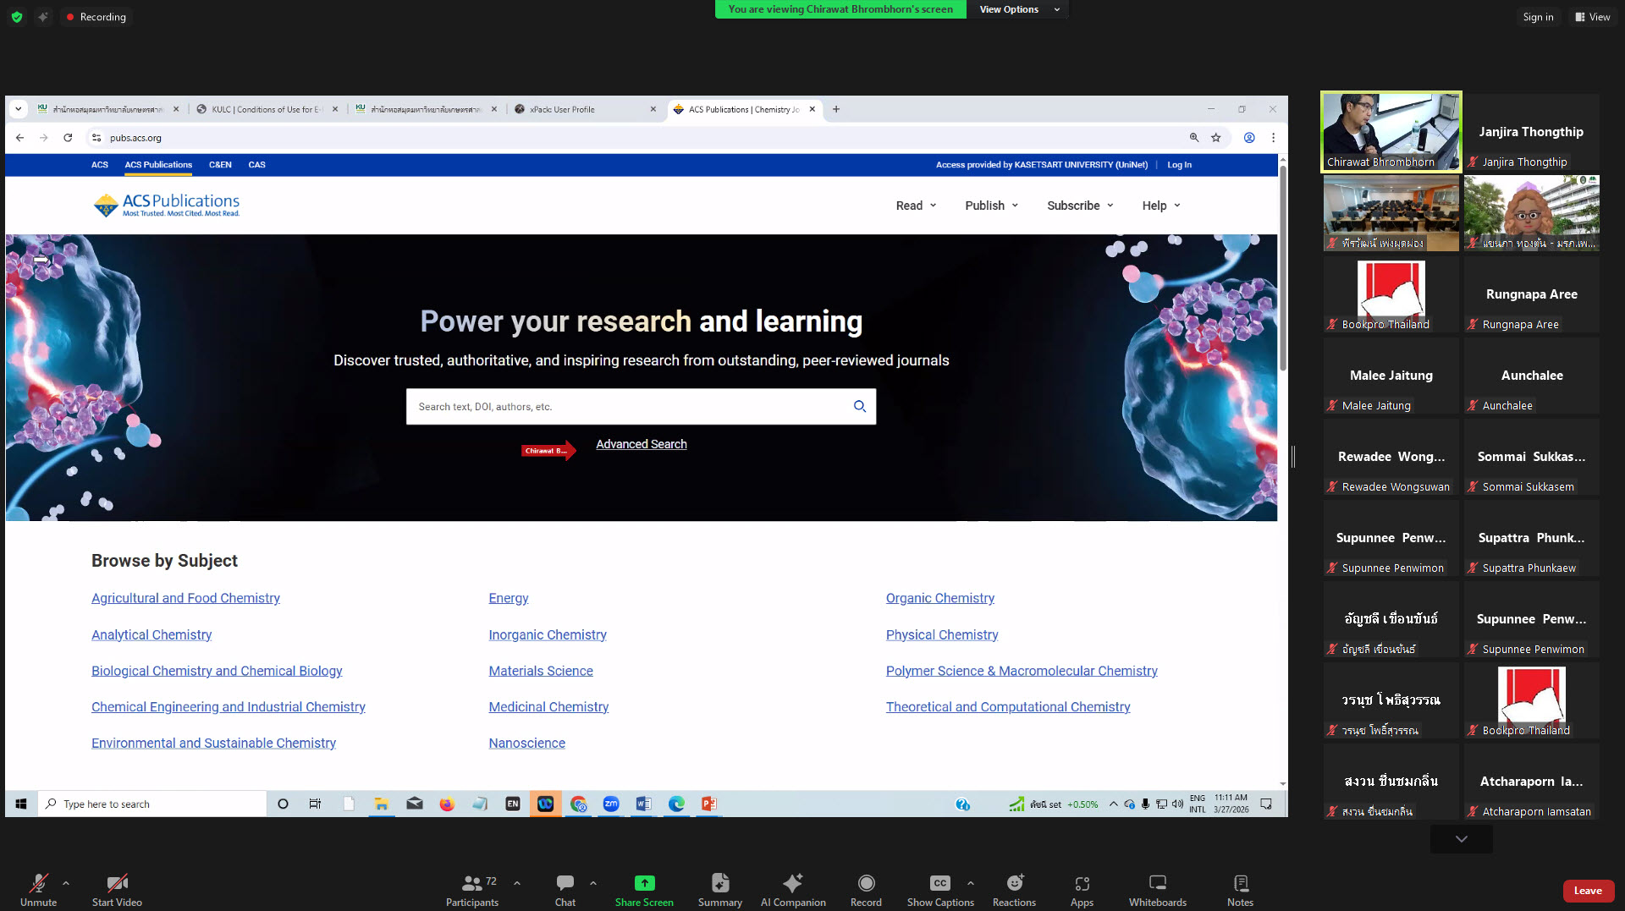Expand more participants with the down chevron
Viewport: 1625px width, 911px height.
point(1461,839)
